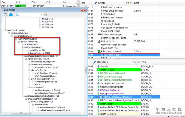Image resolution: width=185 pixels, height=117 pixels.
Task: Collapse the pdsch-ConfigCommon-r10 node
Action: (x=29, y=79)
